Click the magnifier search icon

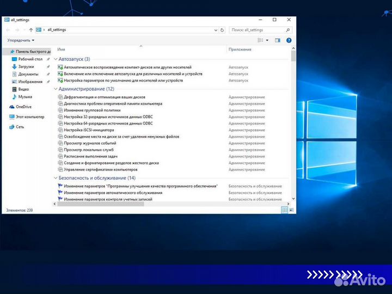[288, 30]
